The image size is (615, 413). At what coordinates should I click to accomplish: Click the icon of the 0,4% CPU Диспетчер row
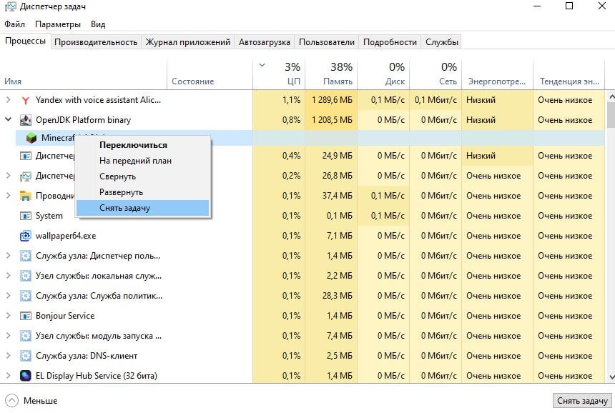[26, 156]
